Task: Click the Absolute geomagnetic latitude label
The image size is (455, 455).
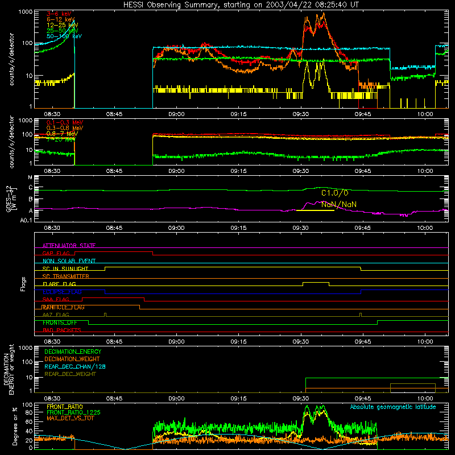Action: (393, 407)
